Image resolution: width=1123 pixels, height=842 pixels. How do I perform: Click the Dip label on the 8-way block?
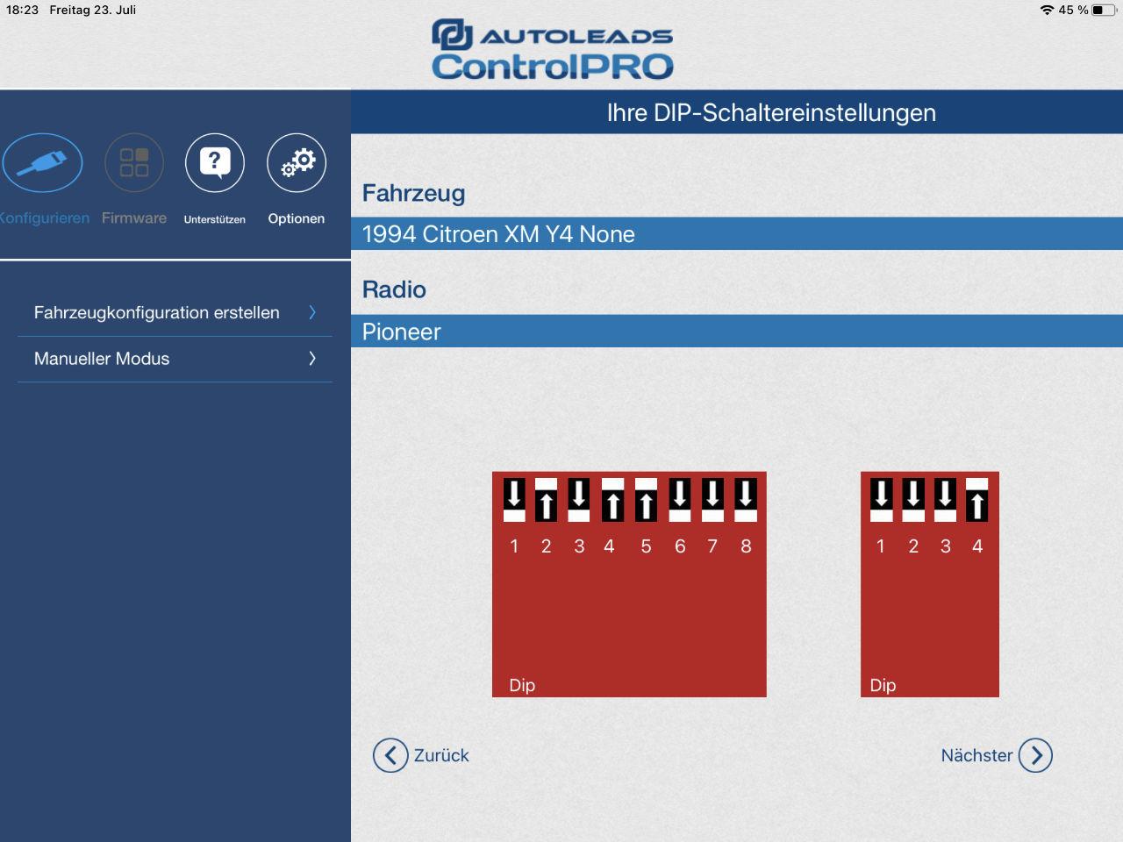point(522,685)
